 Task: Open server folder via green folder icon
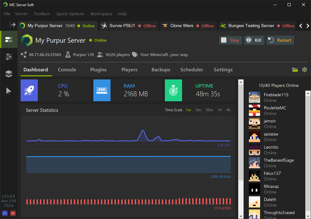tap(295, 70)
